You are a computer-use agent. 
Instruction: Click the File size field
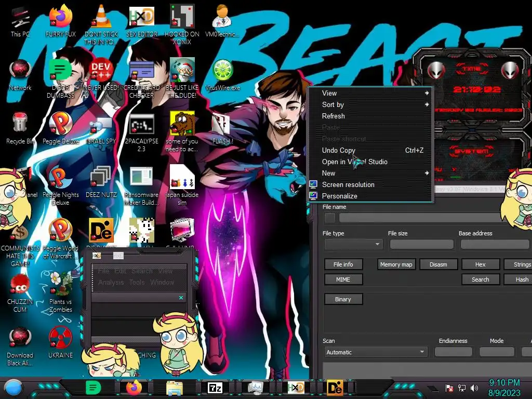point(422,244)
